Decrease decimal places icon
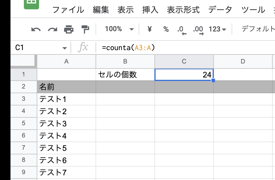 pos(181,29)
